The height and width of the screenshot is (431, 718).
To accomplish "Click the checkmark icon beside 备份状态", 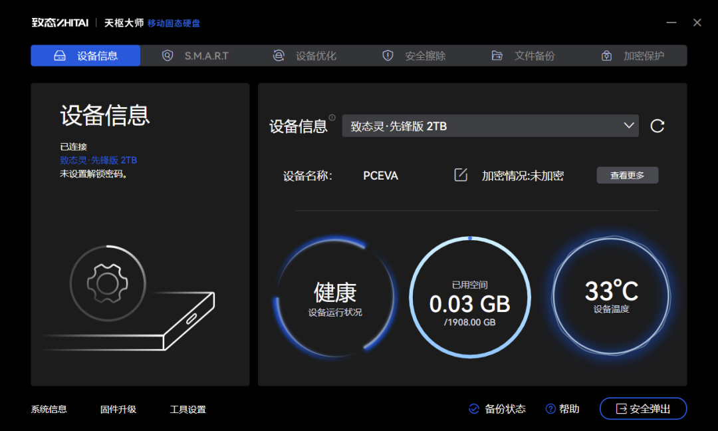I will (474, 409).
